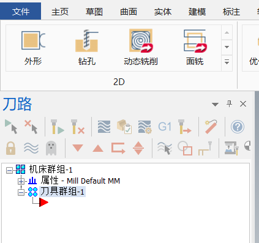Select the 钻孔 drill toolpath
259x243 pixels.
(87, 48)
